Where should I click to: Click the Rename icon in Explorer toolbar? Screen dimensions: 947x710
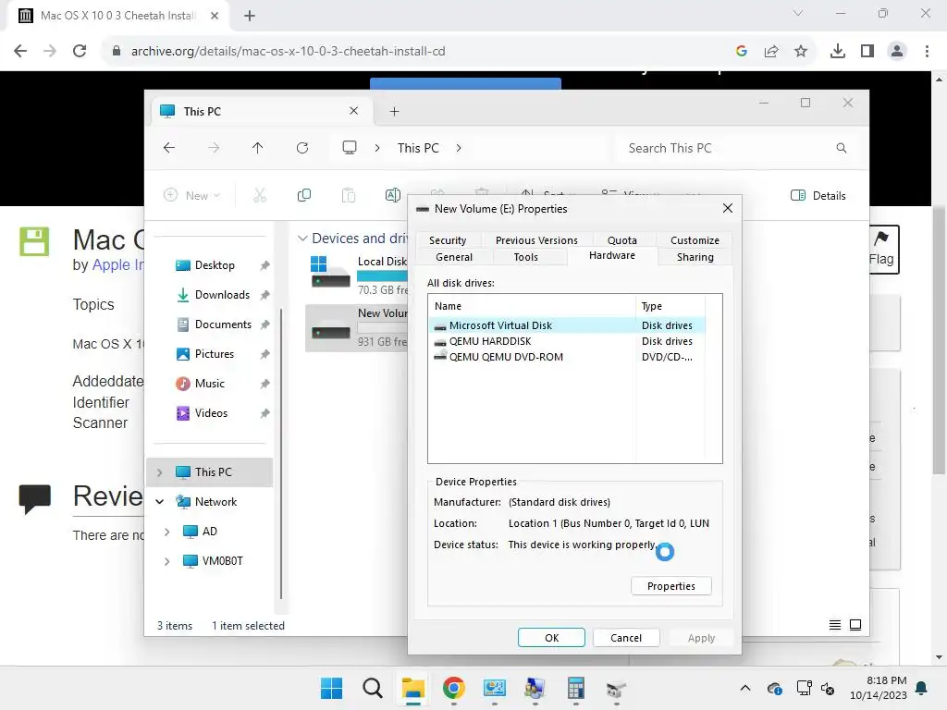click(x=392, y=195)
